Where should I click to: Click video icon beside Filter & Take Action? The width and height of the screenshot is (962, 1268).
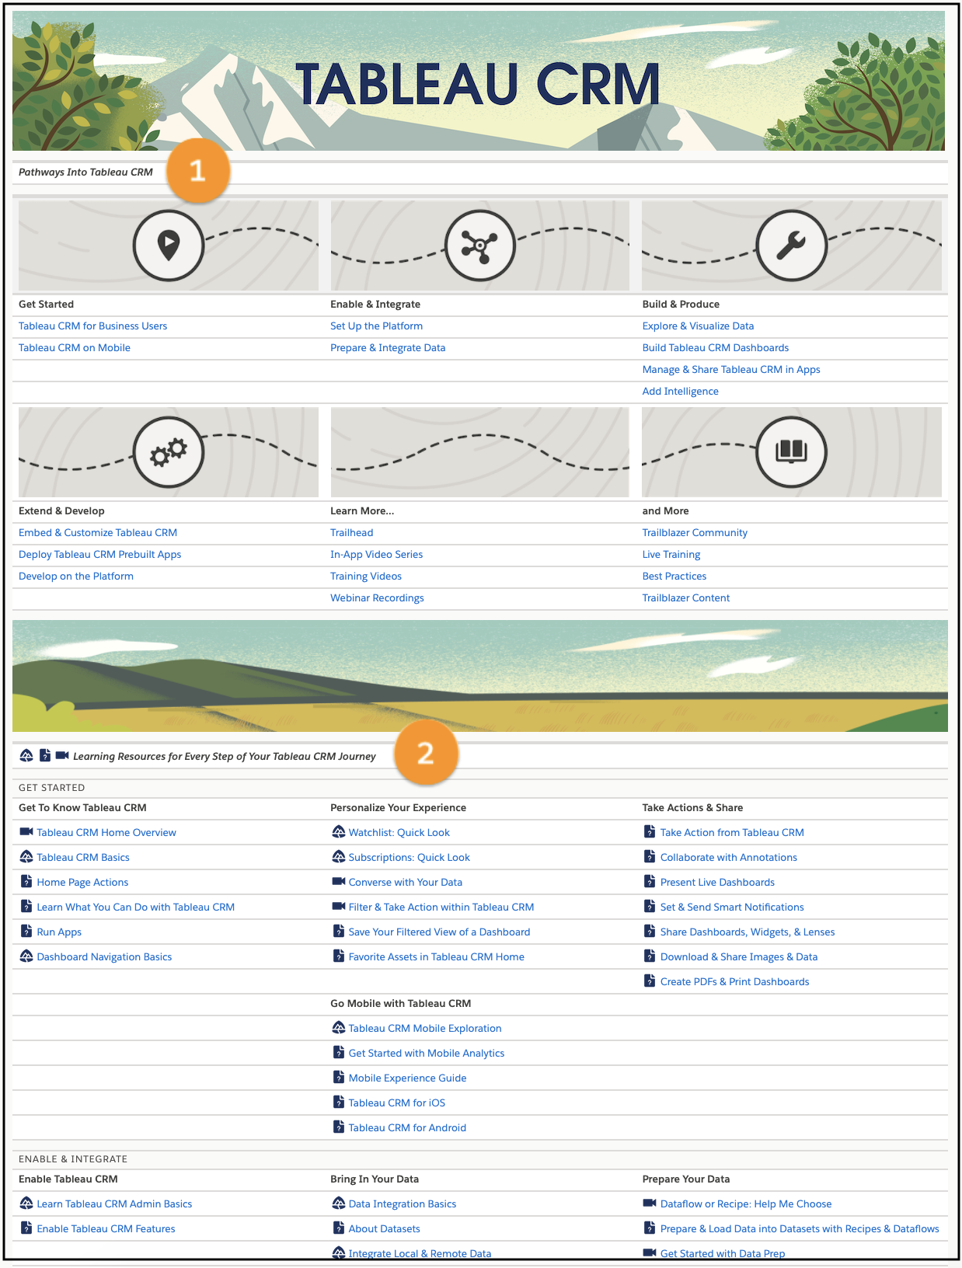point(339,907)
